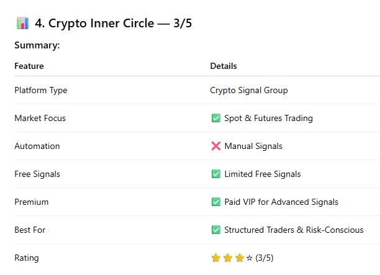Click the empty star outline in the Rating row
The height and width of the screenshot is (275, 380).
(x=250, y=258)
